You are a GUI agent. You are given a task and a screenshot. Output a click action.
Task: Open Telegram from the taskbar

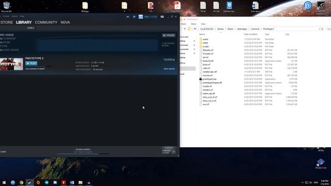pyautogui.click(x=47, y=182)
